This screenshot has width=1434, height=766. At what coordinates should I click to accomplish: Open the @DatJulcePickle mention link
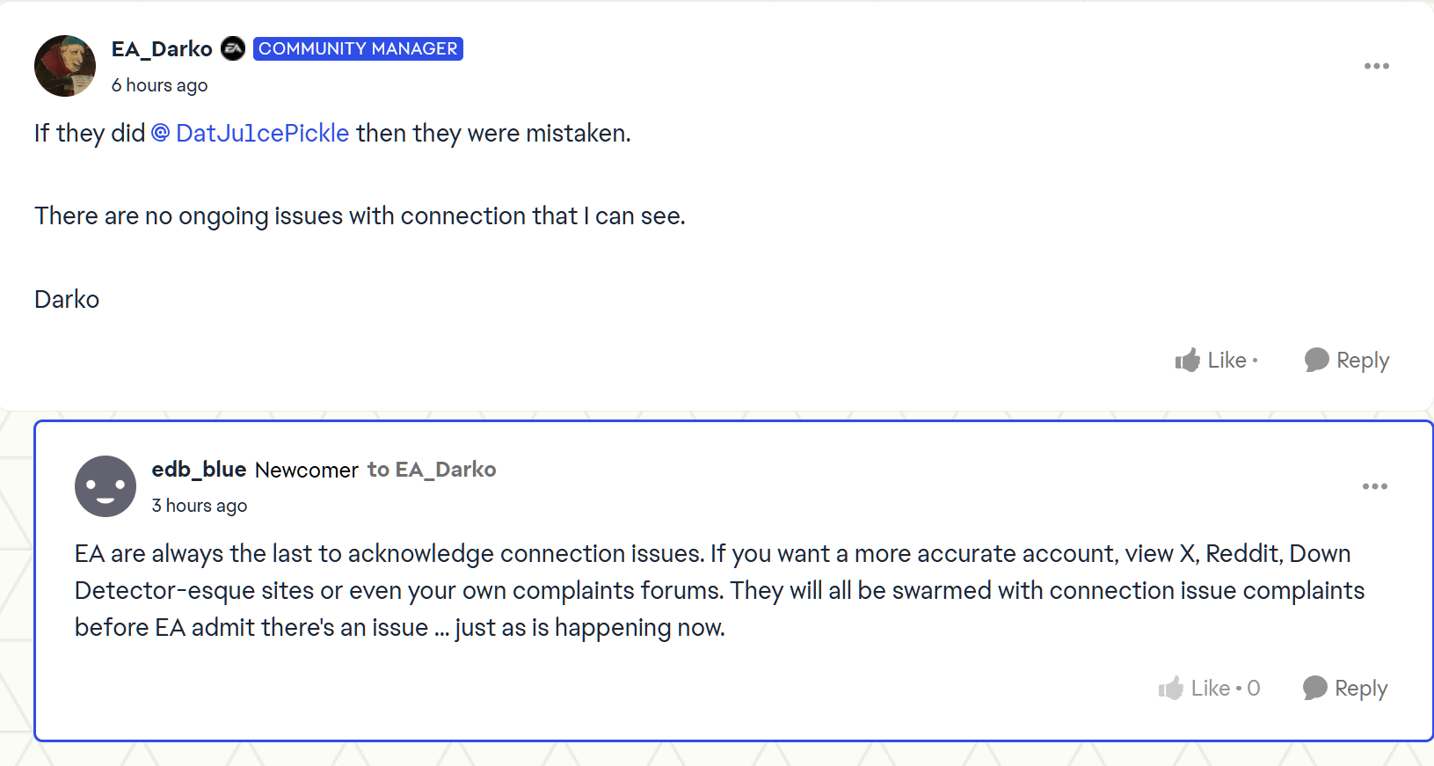click(x=251, y=133)
